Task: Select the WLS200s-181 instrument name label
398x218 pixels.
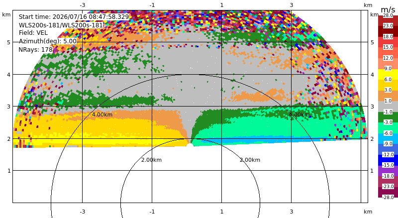Action: point(61,25)
